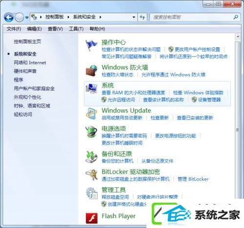Viewport: 244px width, 228px height.
Task: Click the System computer monitor icon
Action: [x=91, y=89]
